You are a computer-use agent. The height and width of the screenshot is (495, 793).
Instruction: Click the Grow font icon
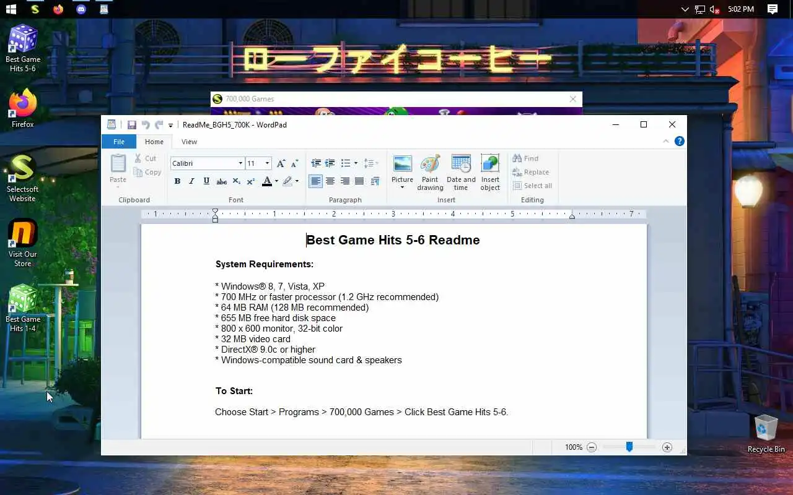pos(281,163)
